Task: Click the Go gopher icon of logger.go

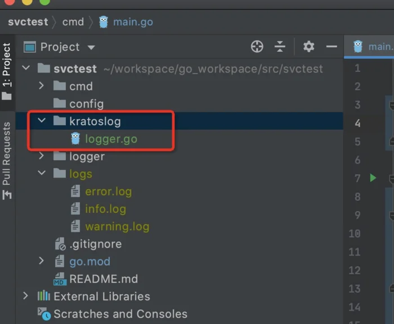Action: (x=75, y=139)
